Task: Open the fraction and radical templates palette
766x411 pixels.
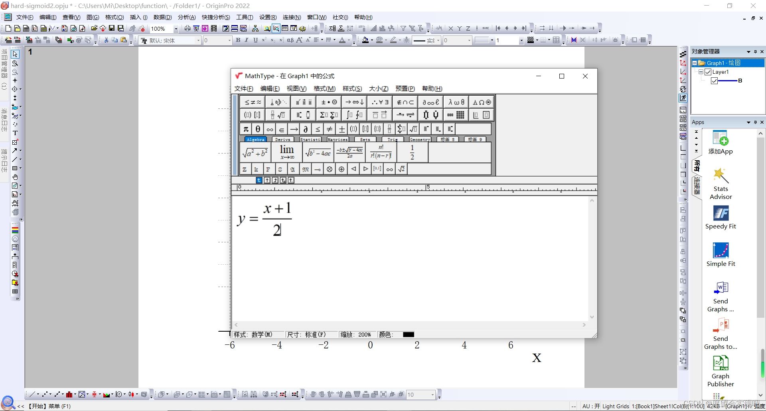Action: tap(278, 115)
